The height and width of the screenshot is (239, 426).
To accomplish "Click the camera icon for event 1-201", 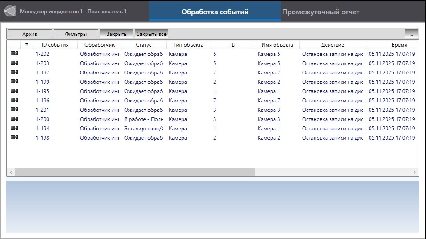I will (x=14, y=110).
